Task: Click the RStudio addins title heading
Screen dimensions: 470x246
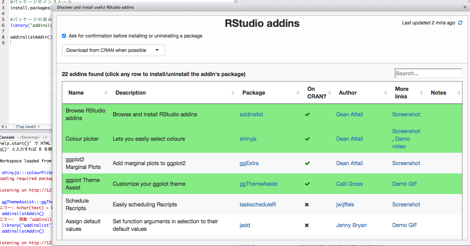Action: tap(262, 23)
